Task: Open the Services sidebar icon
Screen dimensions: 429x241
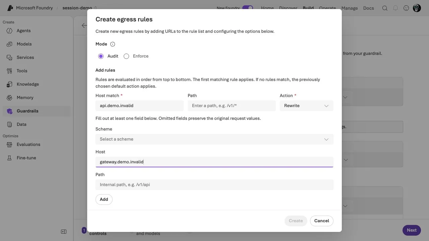Action: coord(10,58)
